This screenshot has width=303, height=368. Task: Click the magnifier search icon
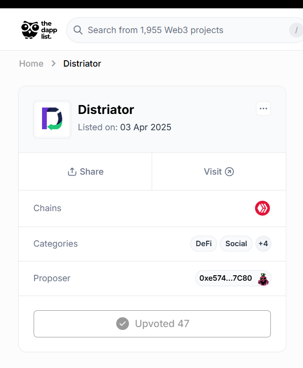(x=78, y=30)
